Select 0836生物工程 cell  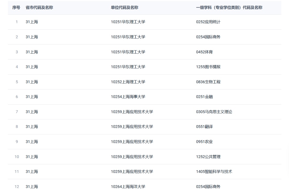(x=208, y=82)
